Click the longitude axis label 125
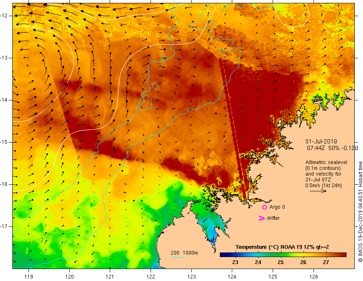 click(x=273, y=276)
